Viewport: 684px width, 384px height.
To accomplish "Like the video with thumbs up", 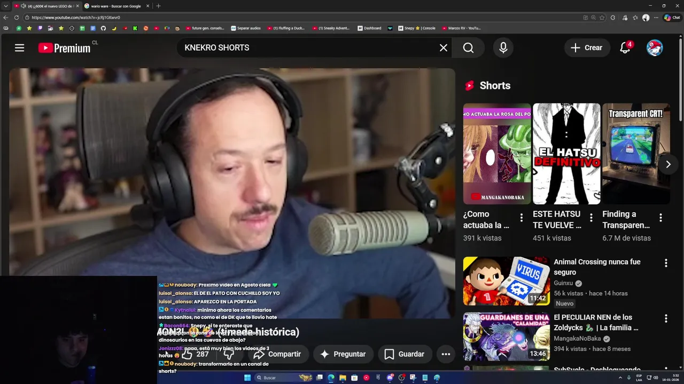I will tap(195, 354).
